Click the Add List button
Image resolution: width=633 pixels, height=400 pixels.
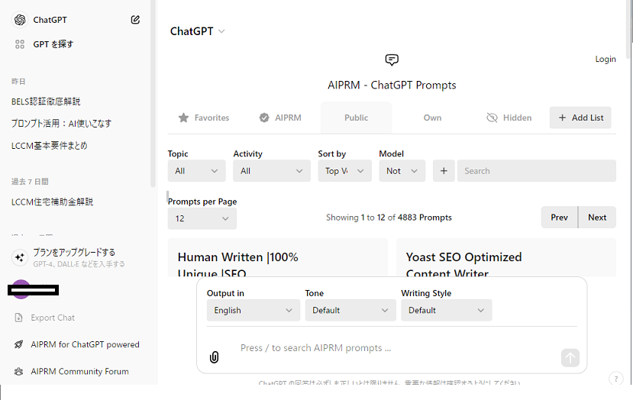tap(580, 118)
